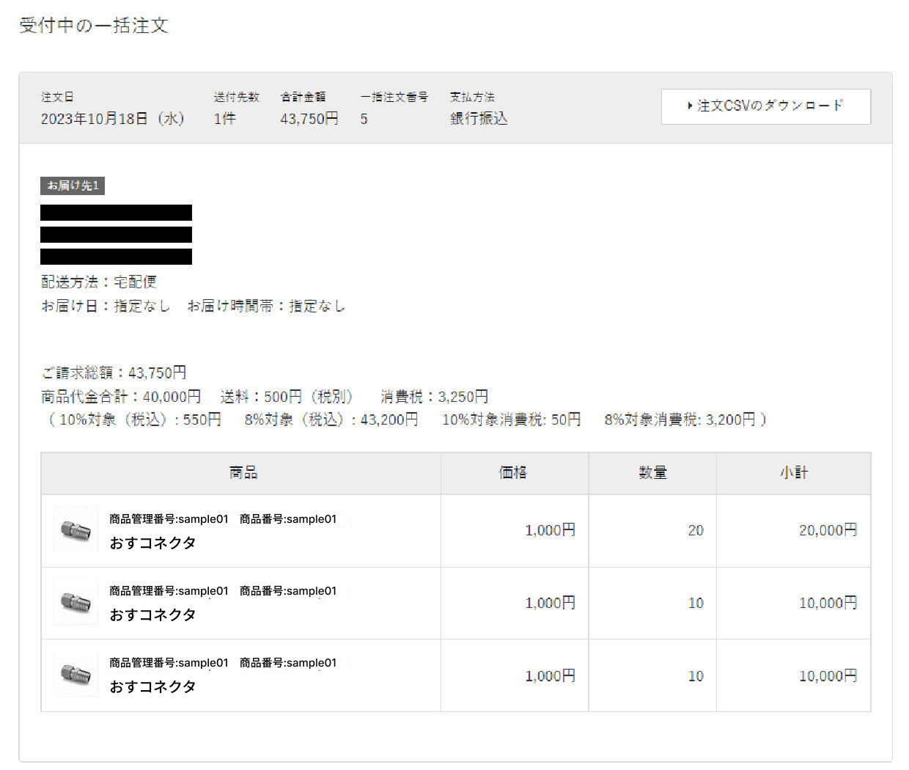The image size is (909, 770).
Task: Click the おすコネクタ product name in the second row
Action: tap(152, 615)
